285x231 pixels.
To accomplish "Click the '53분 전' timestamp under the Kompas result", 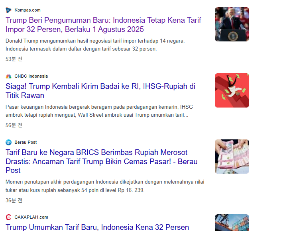I will (x=14, y=59).
